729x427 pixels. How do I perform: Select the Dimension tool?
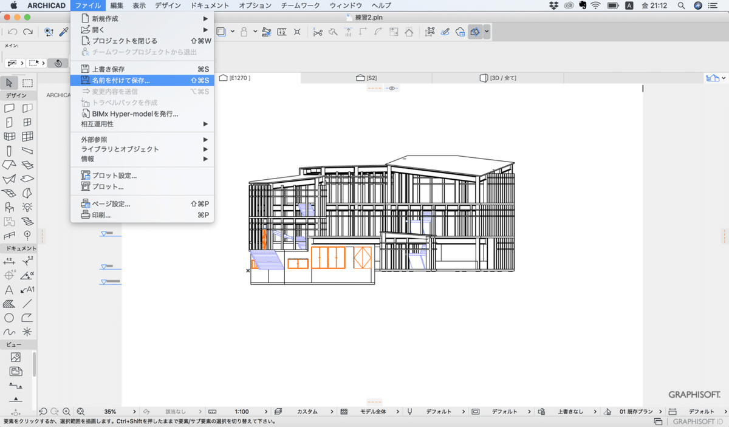click(x=9, y=261)
